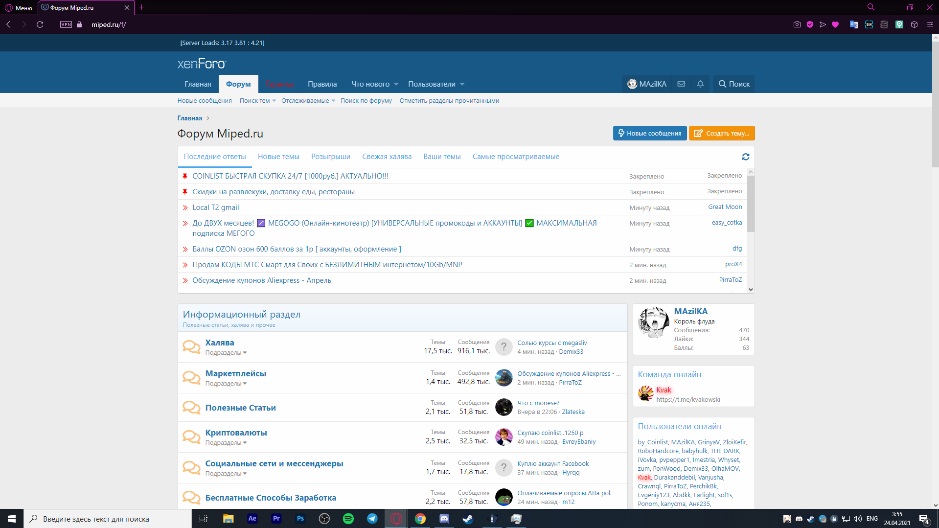Open the extensions cube icon
Image resolution: width=939 pixels, height=528 pixels.
pos(914,24)
